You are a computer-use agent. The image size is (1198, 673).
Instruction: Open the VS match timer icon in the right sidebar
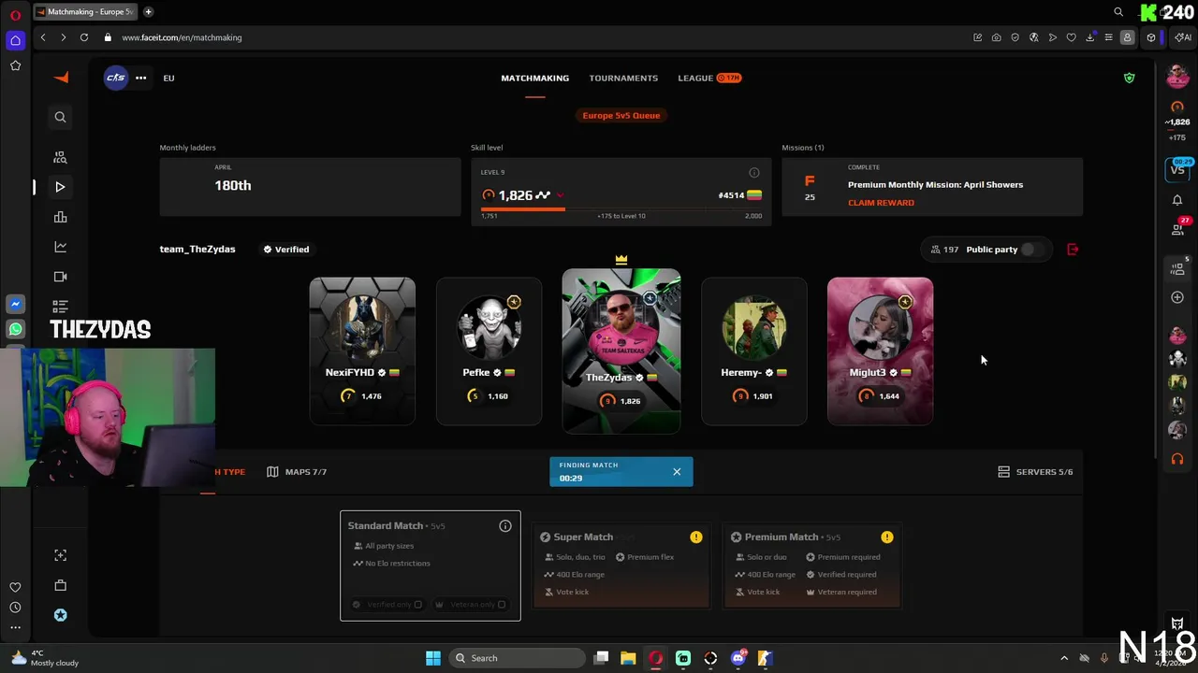tap(1177, 168)
